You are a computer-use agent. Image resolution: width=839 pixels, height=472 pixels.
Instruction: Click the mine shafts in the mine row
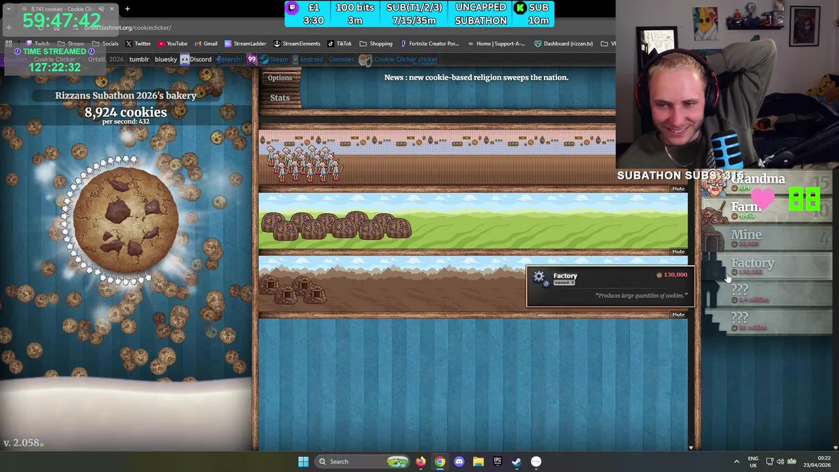[x=293, y=290]
